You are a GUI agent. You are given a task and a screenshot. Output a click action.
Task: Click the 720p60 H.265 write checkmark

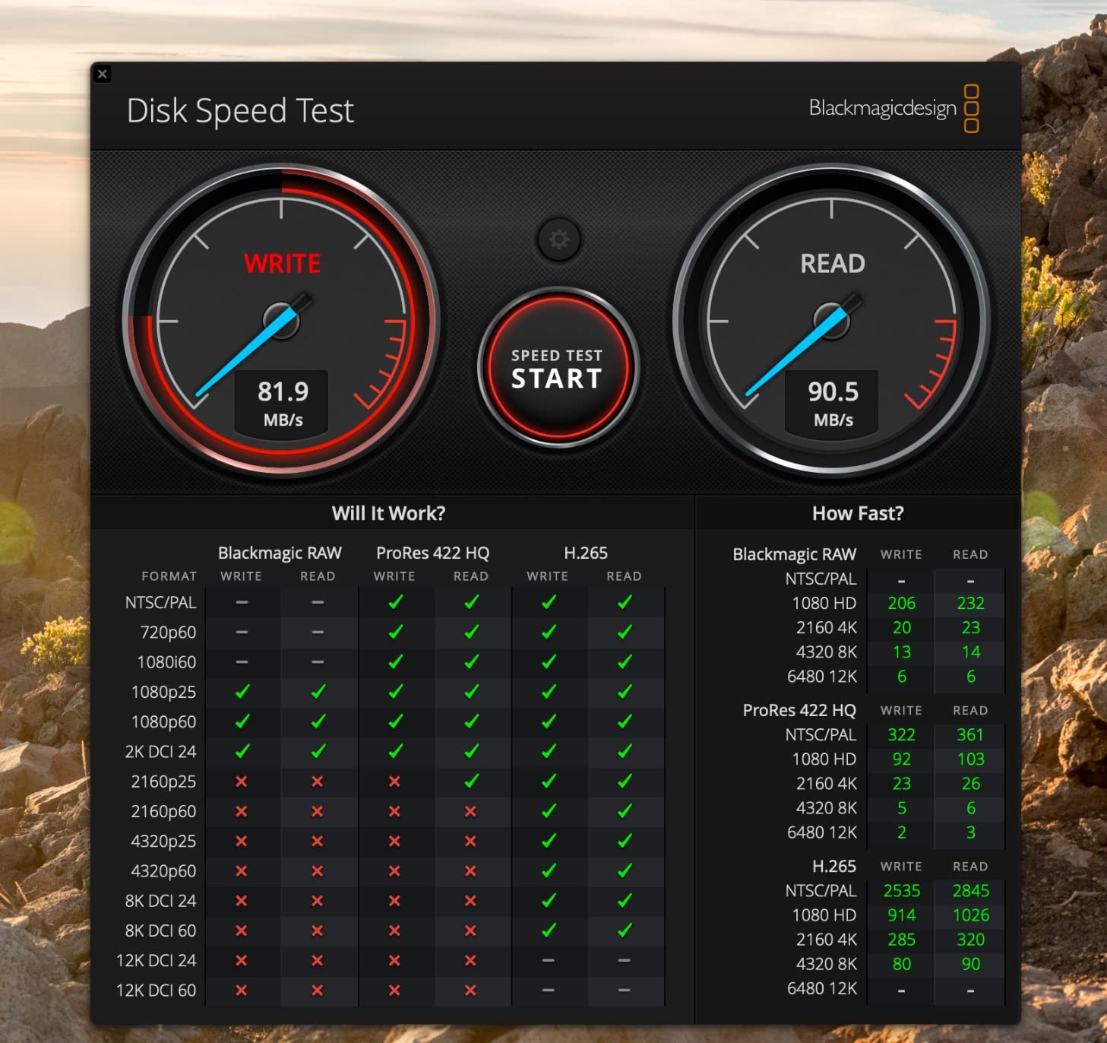[549, 632]
